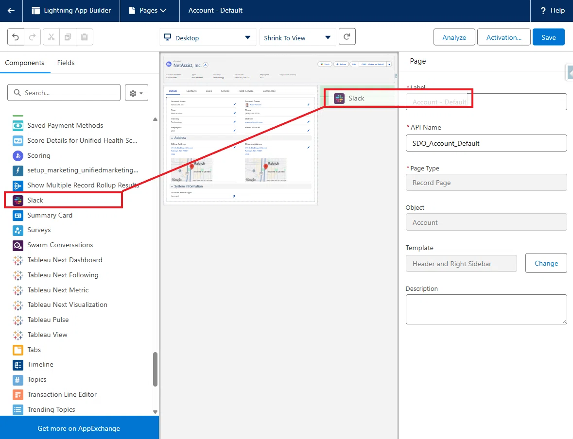Open the Shrink To View dropdown
Screen dimensions: 573x439
297,37
